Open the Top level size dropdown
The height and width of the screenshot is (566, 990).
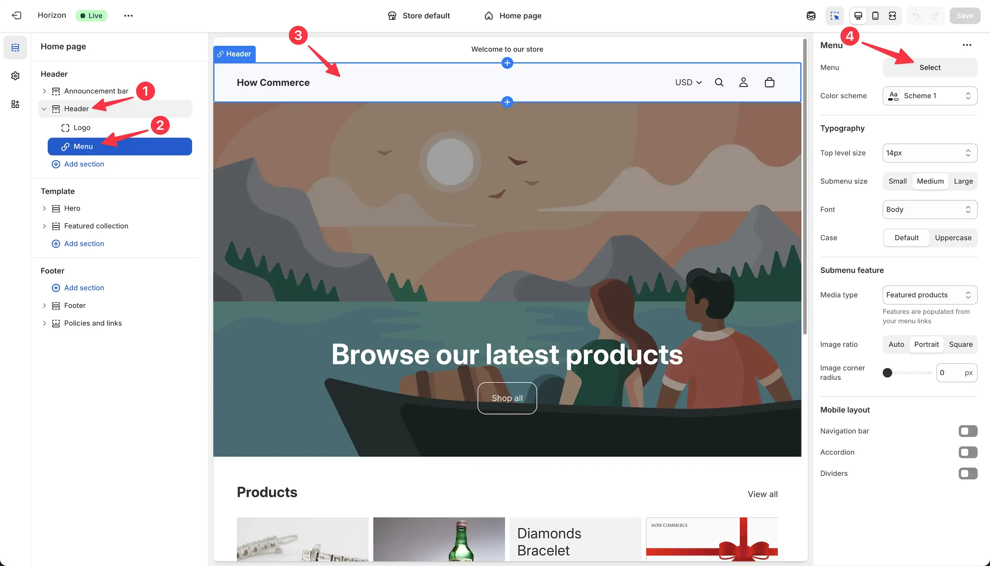(x=930, y=153)
